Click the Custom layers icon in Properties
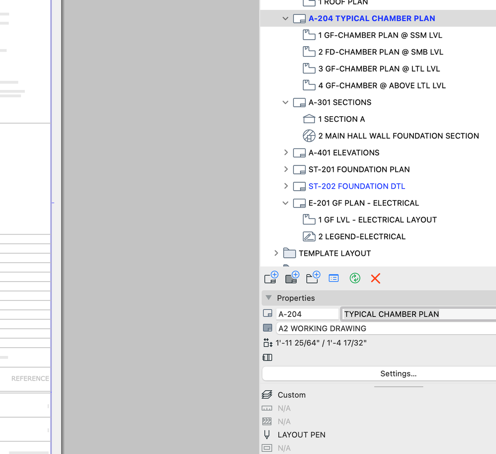This screenshot has width=496, height=454. coord(267,395)
